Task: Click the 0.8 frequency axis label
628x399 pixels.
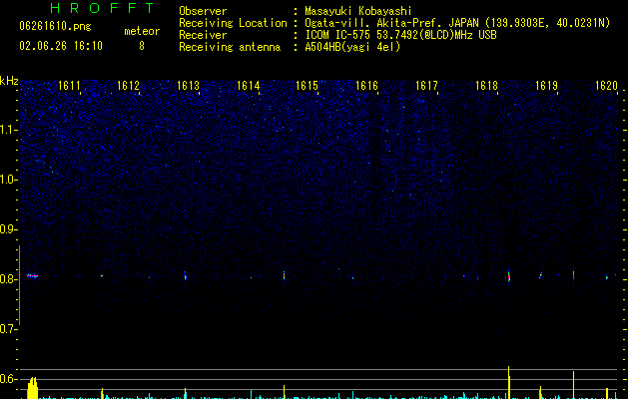Action: 9,279
